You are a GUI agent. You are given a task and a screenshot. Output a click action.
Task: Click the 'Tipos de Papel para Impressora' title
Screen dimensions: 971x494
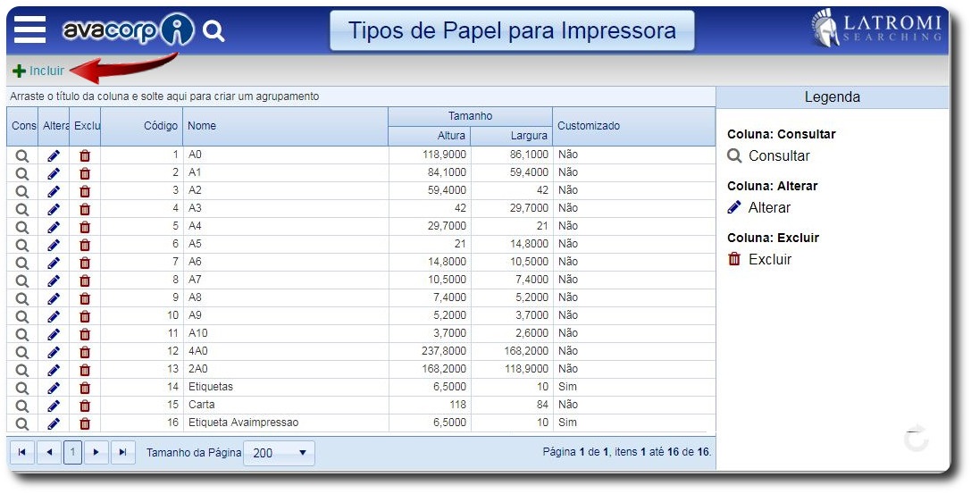[x=512, y=30]
